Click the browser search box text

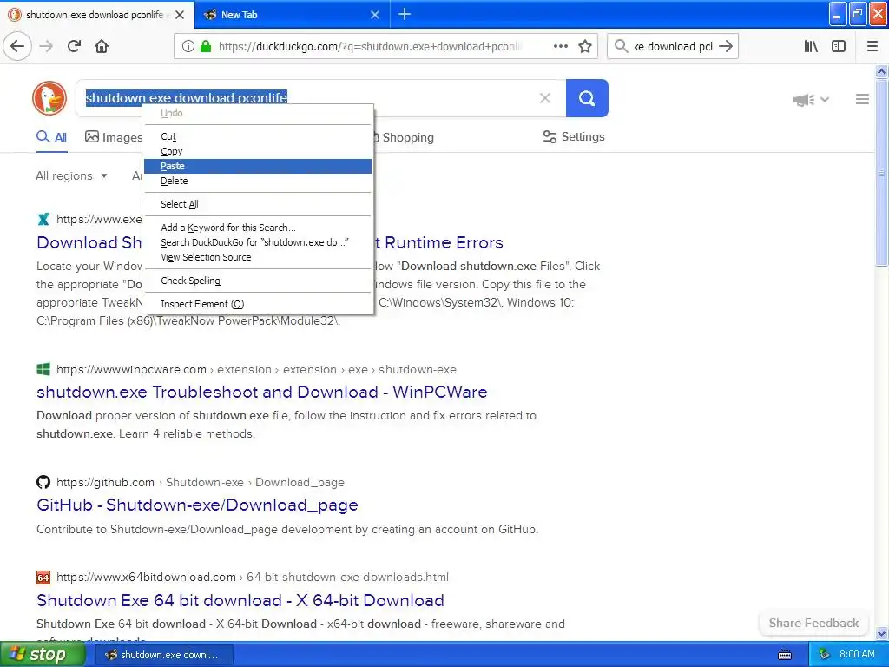673,47
